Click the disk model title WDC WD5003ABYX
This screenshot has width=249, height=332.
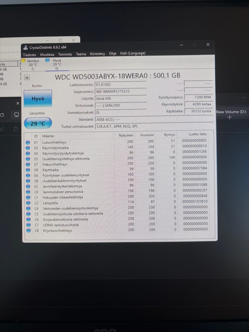[x=117, y=76]
